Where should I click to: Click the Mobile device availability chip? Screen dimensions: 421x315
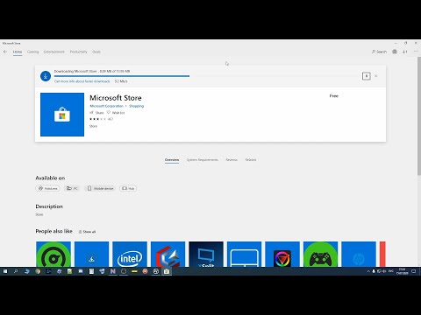100,188
